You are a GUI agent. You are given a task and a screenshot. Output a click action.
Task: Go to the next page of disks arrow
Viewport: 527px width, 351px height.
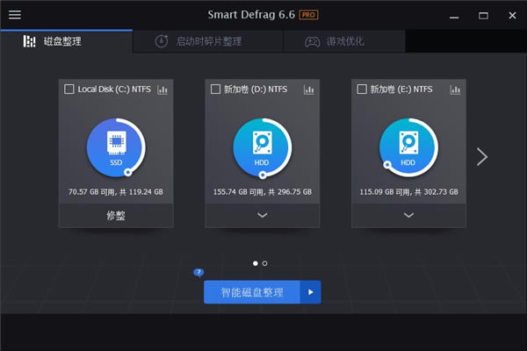[482, 157]
